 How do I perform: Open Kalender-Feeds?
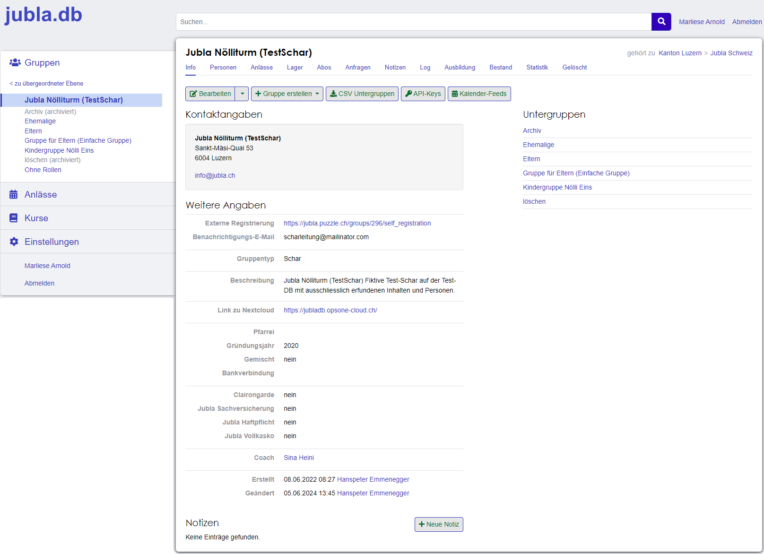[479, 94]
